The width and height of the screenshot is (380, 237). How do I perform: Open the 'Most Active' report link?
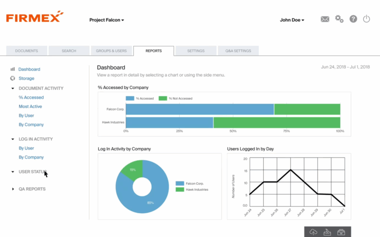click(30, 106)
